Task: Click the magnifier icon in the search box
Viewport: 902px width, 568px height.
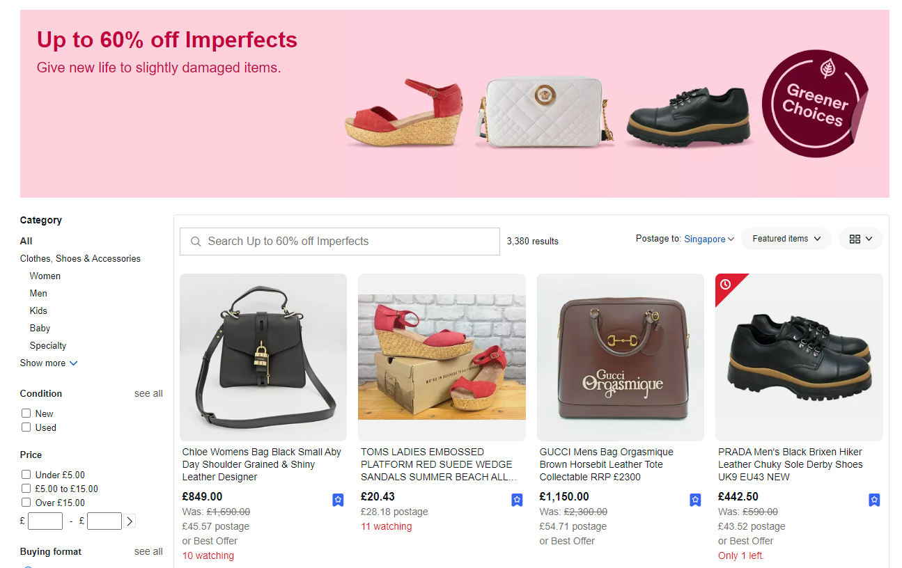Action: (x=196, y=242)
